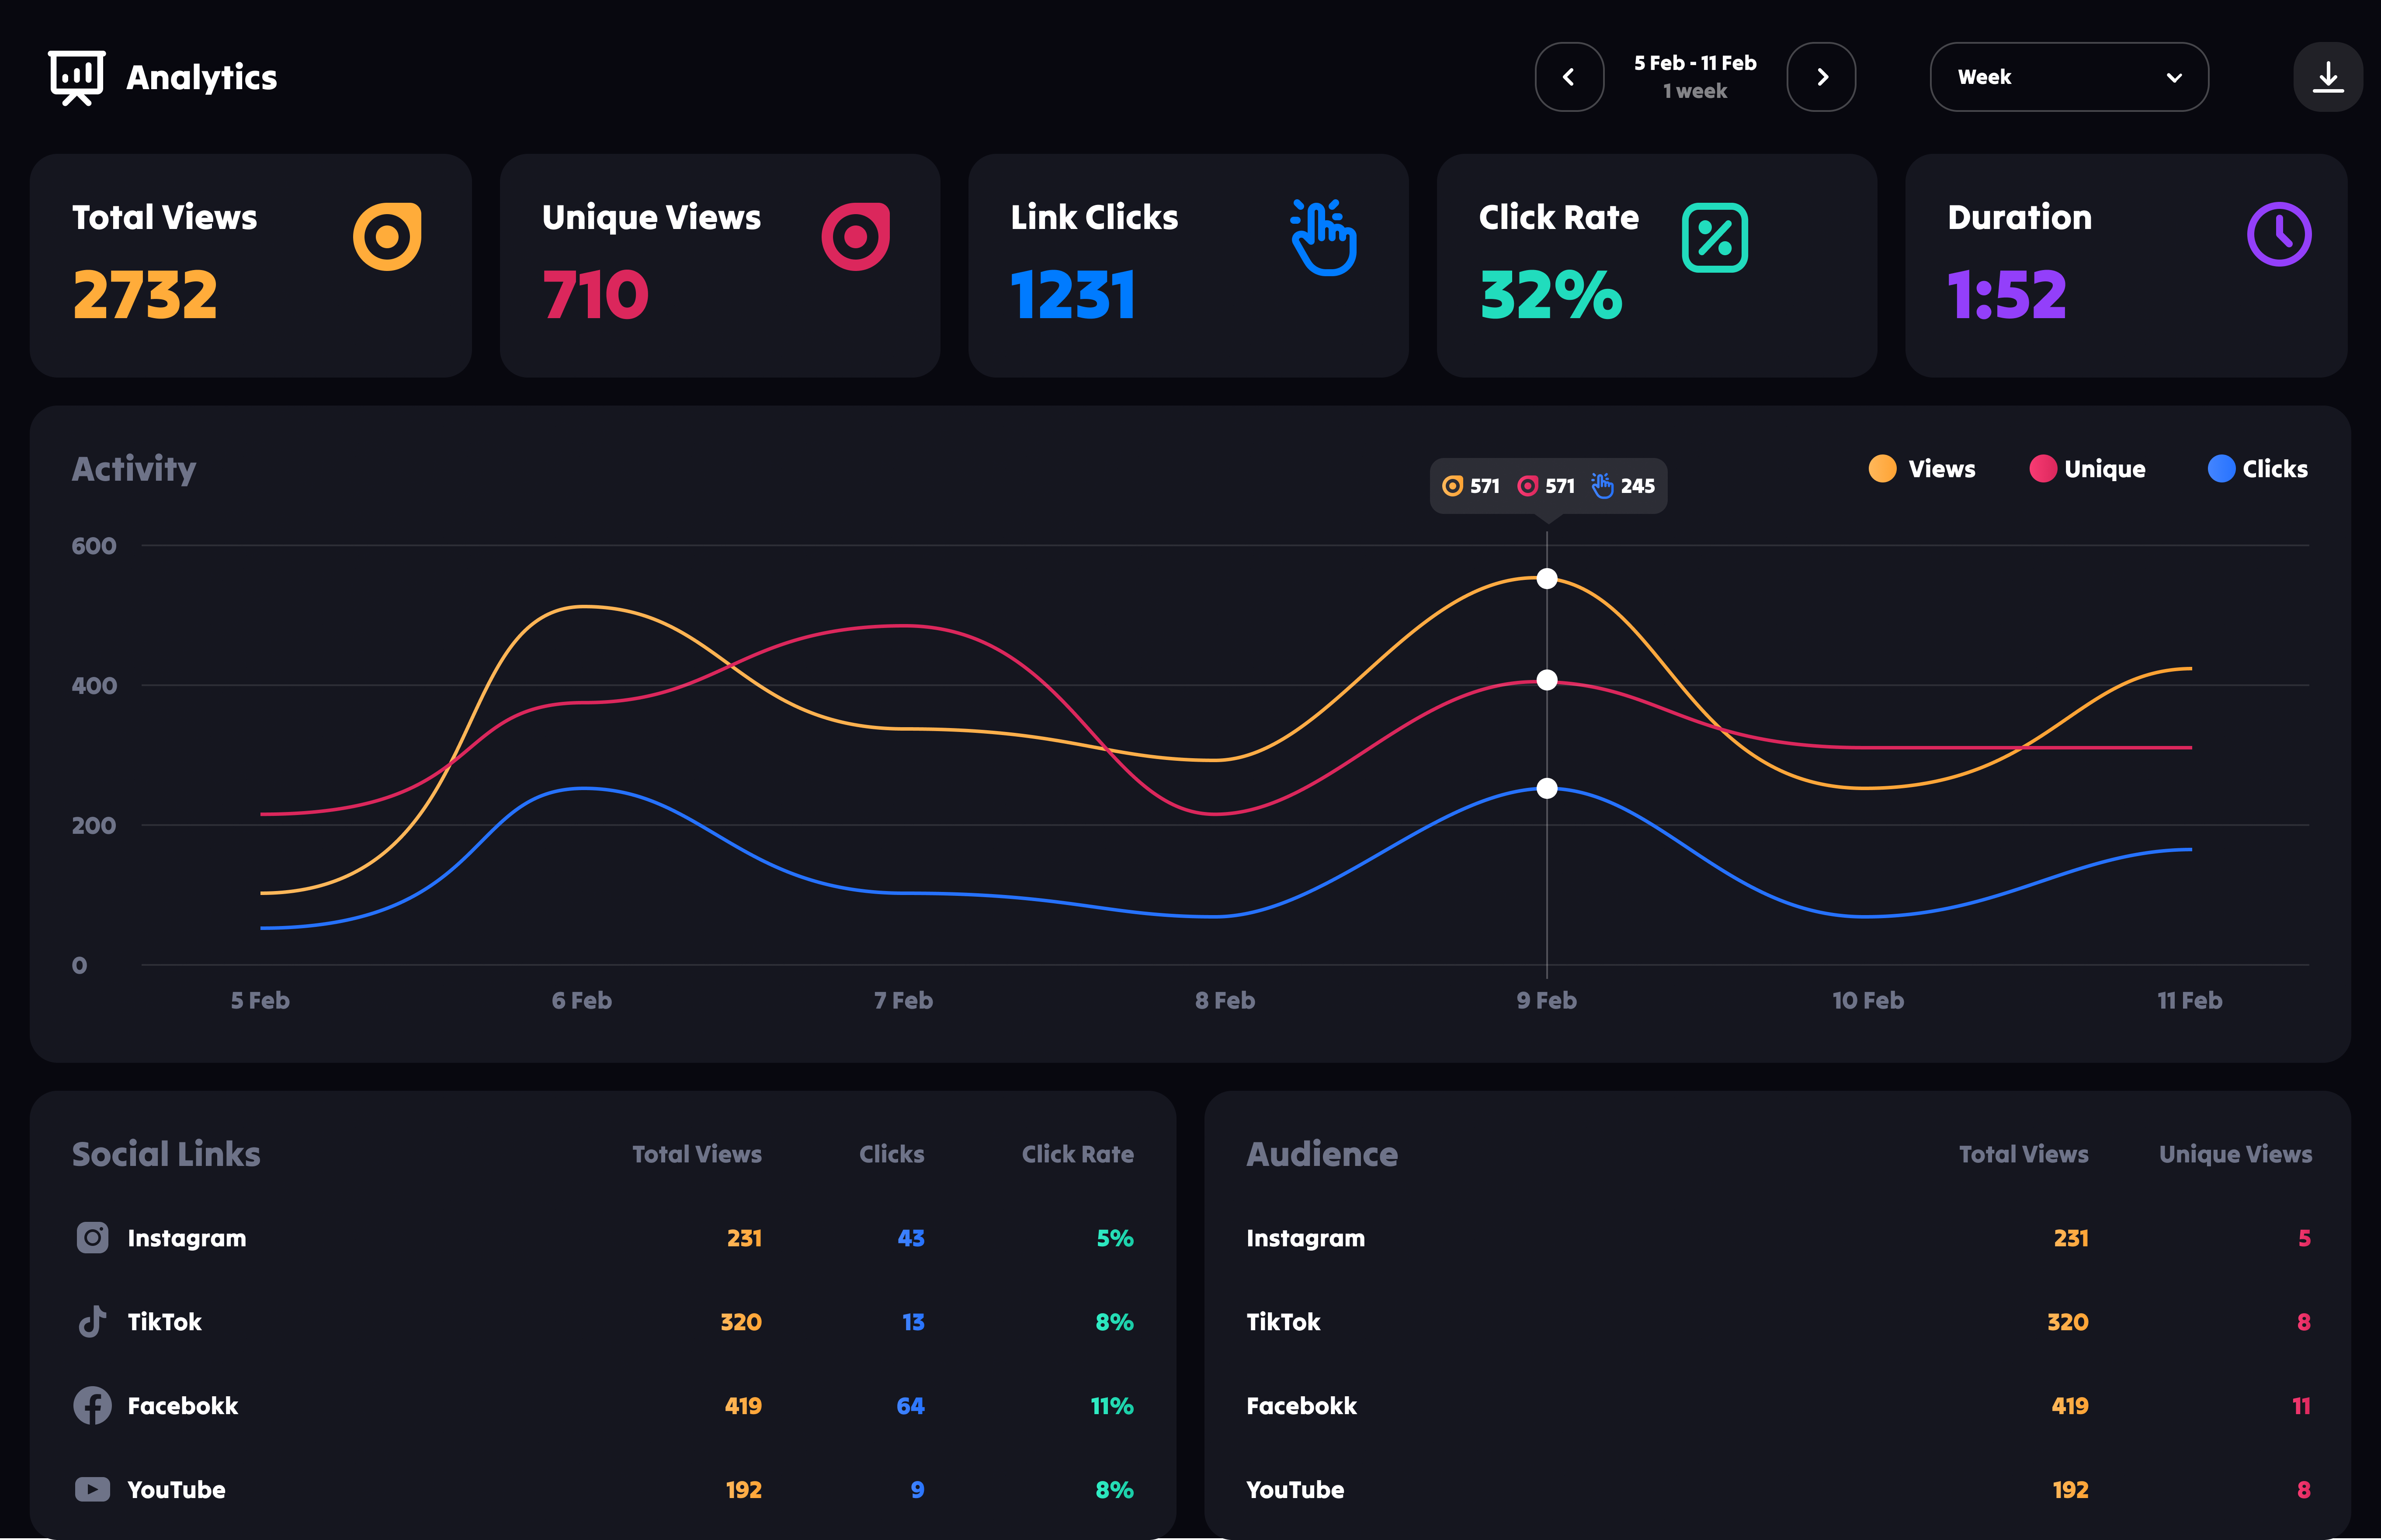
Task: Click the 1:52 Duration value
Action: pyautogui.click(x=2007, y=295)
